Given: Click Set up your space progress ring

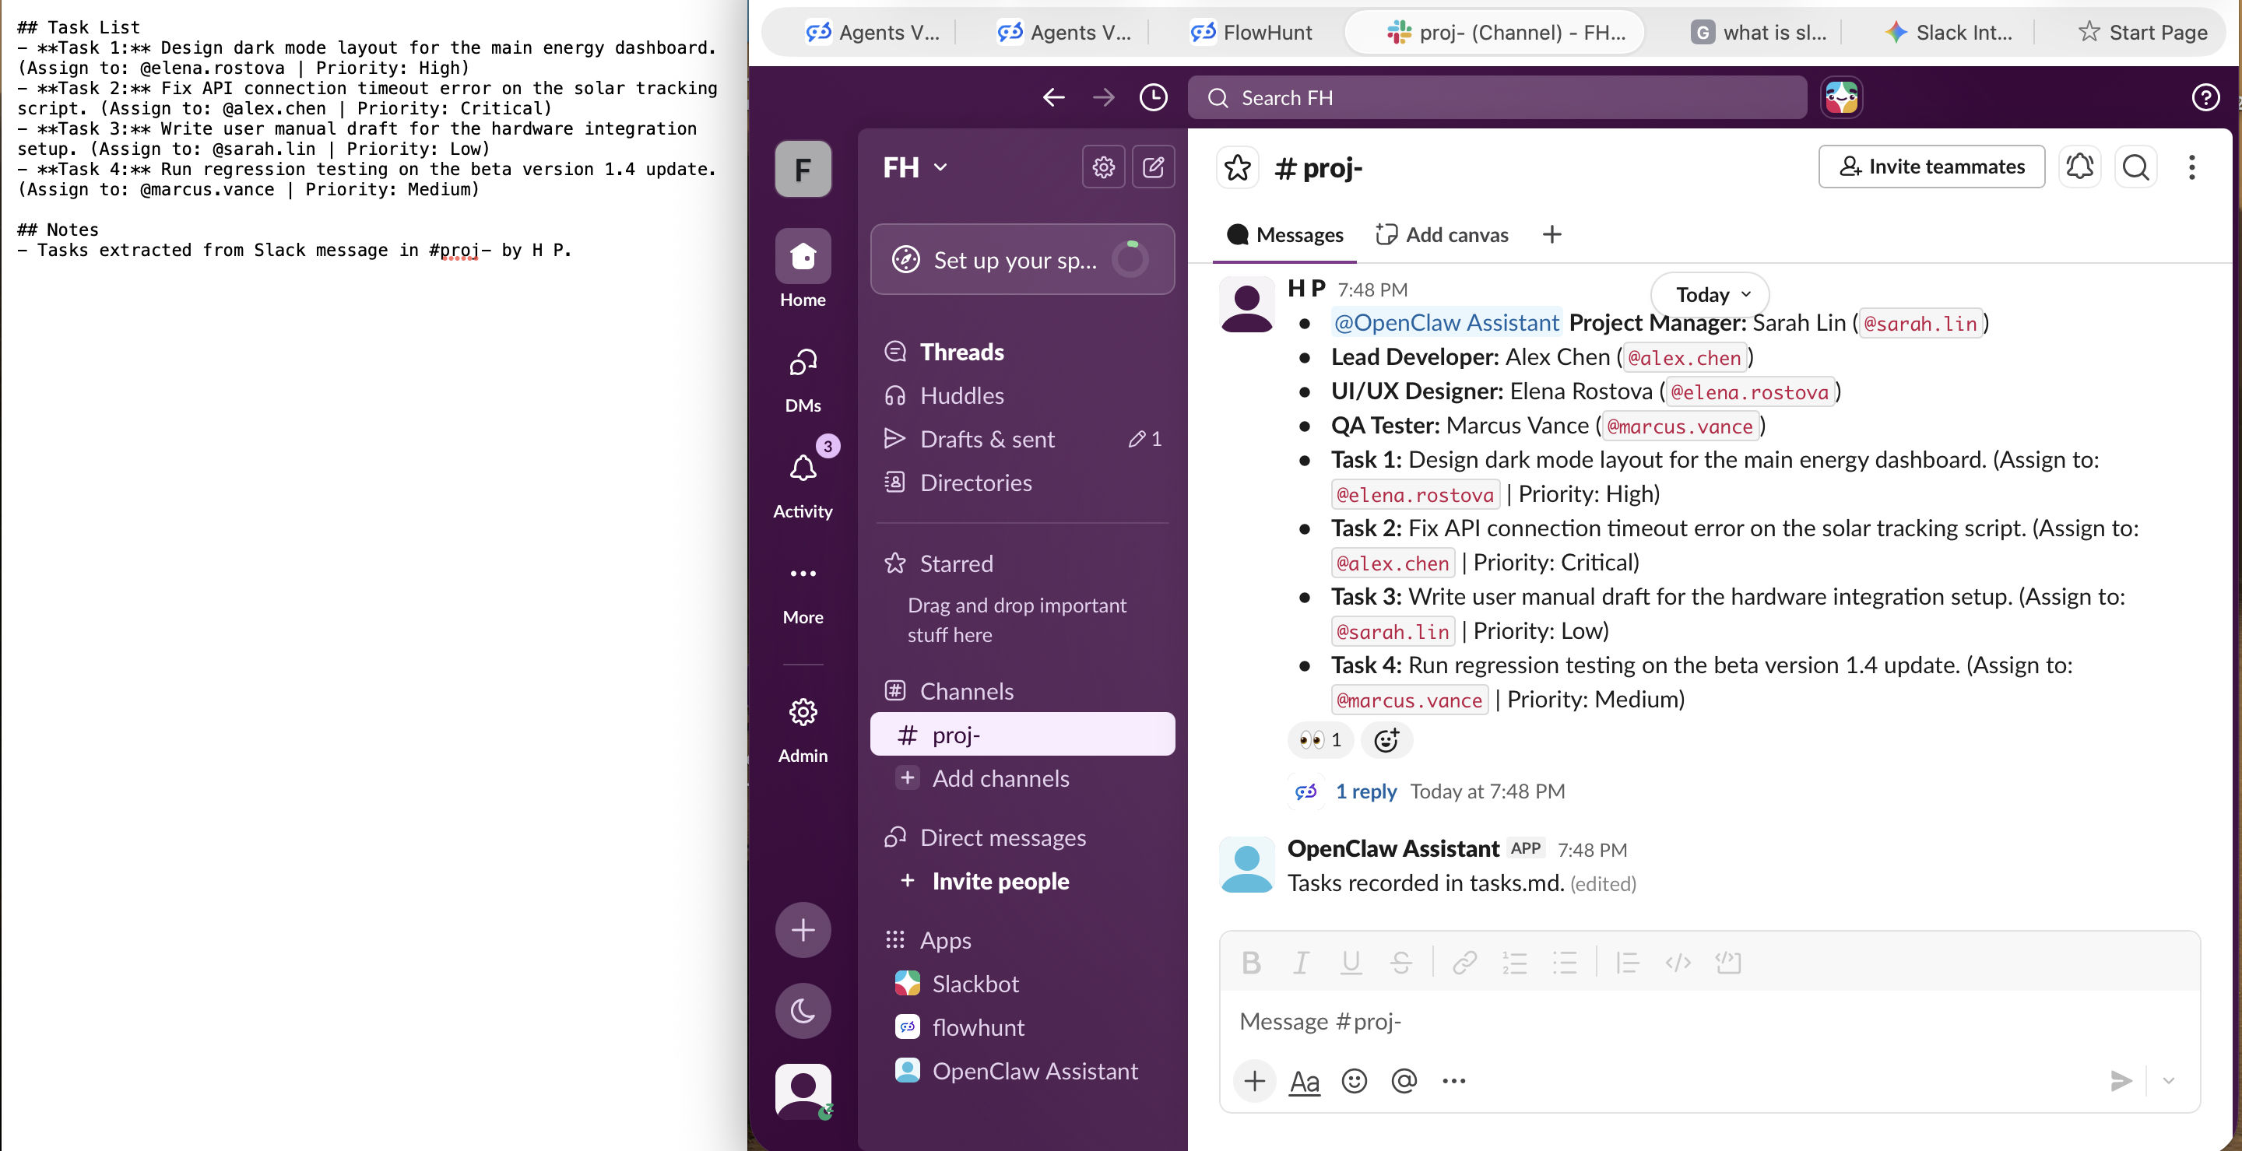Looking at the screenshot, I should coord(1130,259).
